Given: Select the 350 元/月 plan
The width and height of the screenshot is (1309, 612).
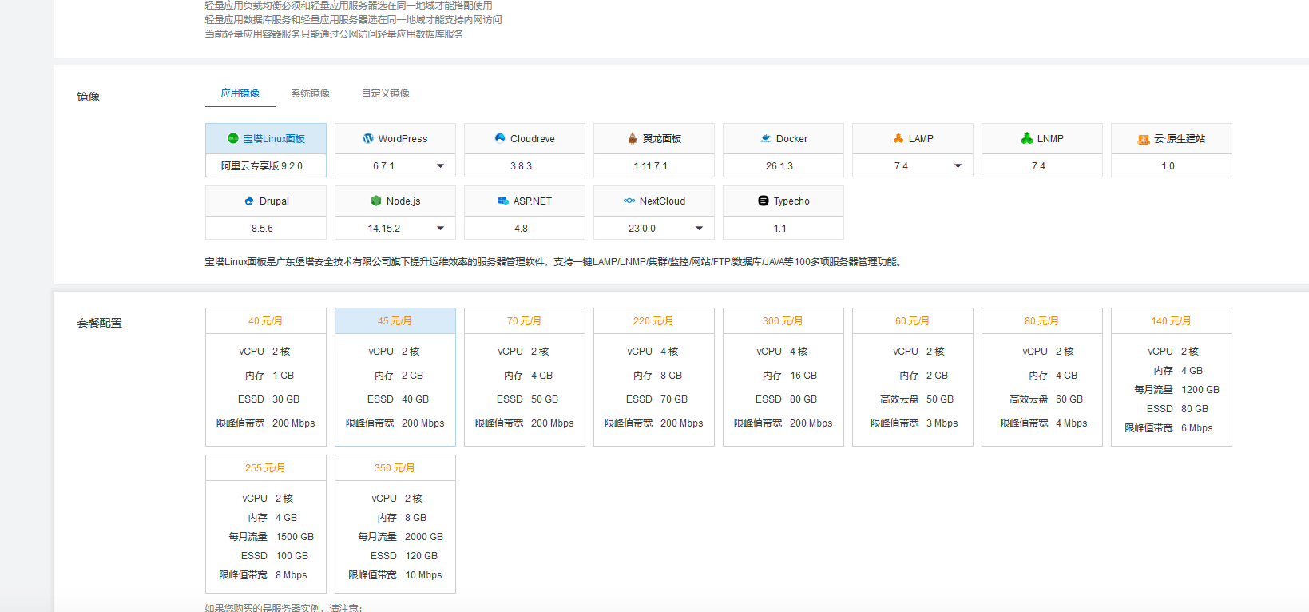Looking at the screenshot, I should click(x=395, y=524).
